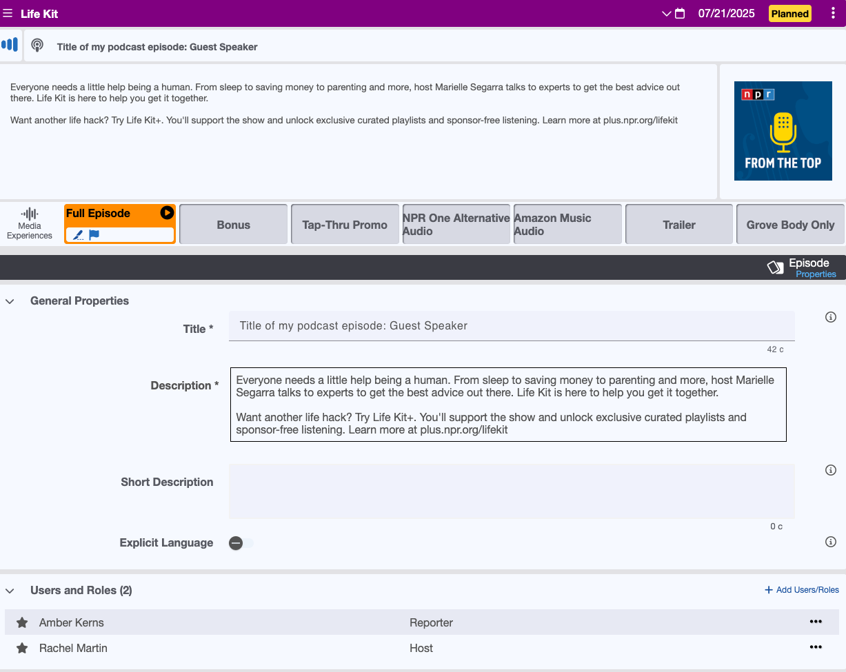
Task: Click the Title input field
Action: [512, 325]
